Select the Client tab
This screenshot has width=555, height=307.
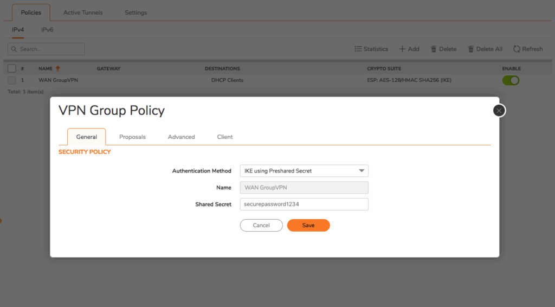point(225,137)
